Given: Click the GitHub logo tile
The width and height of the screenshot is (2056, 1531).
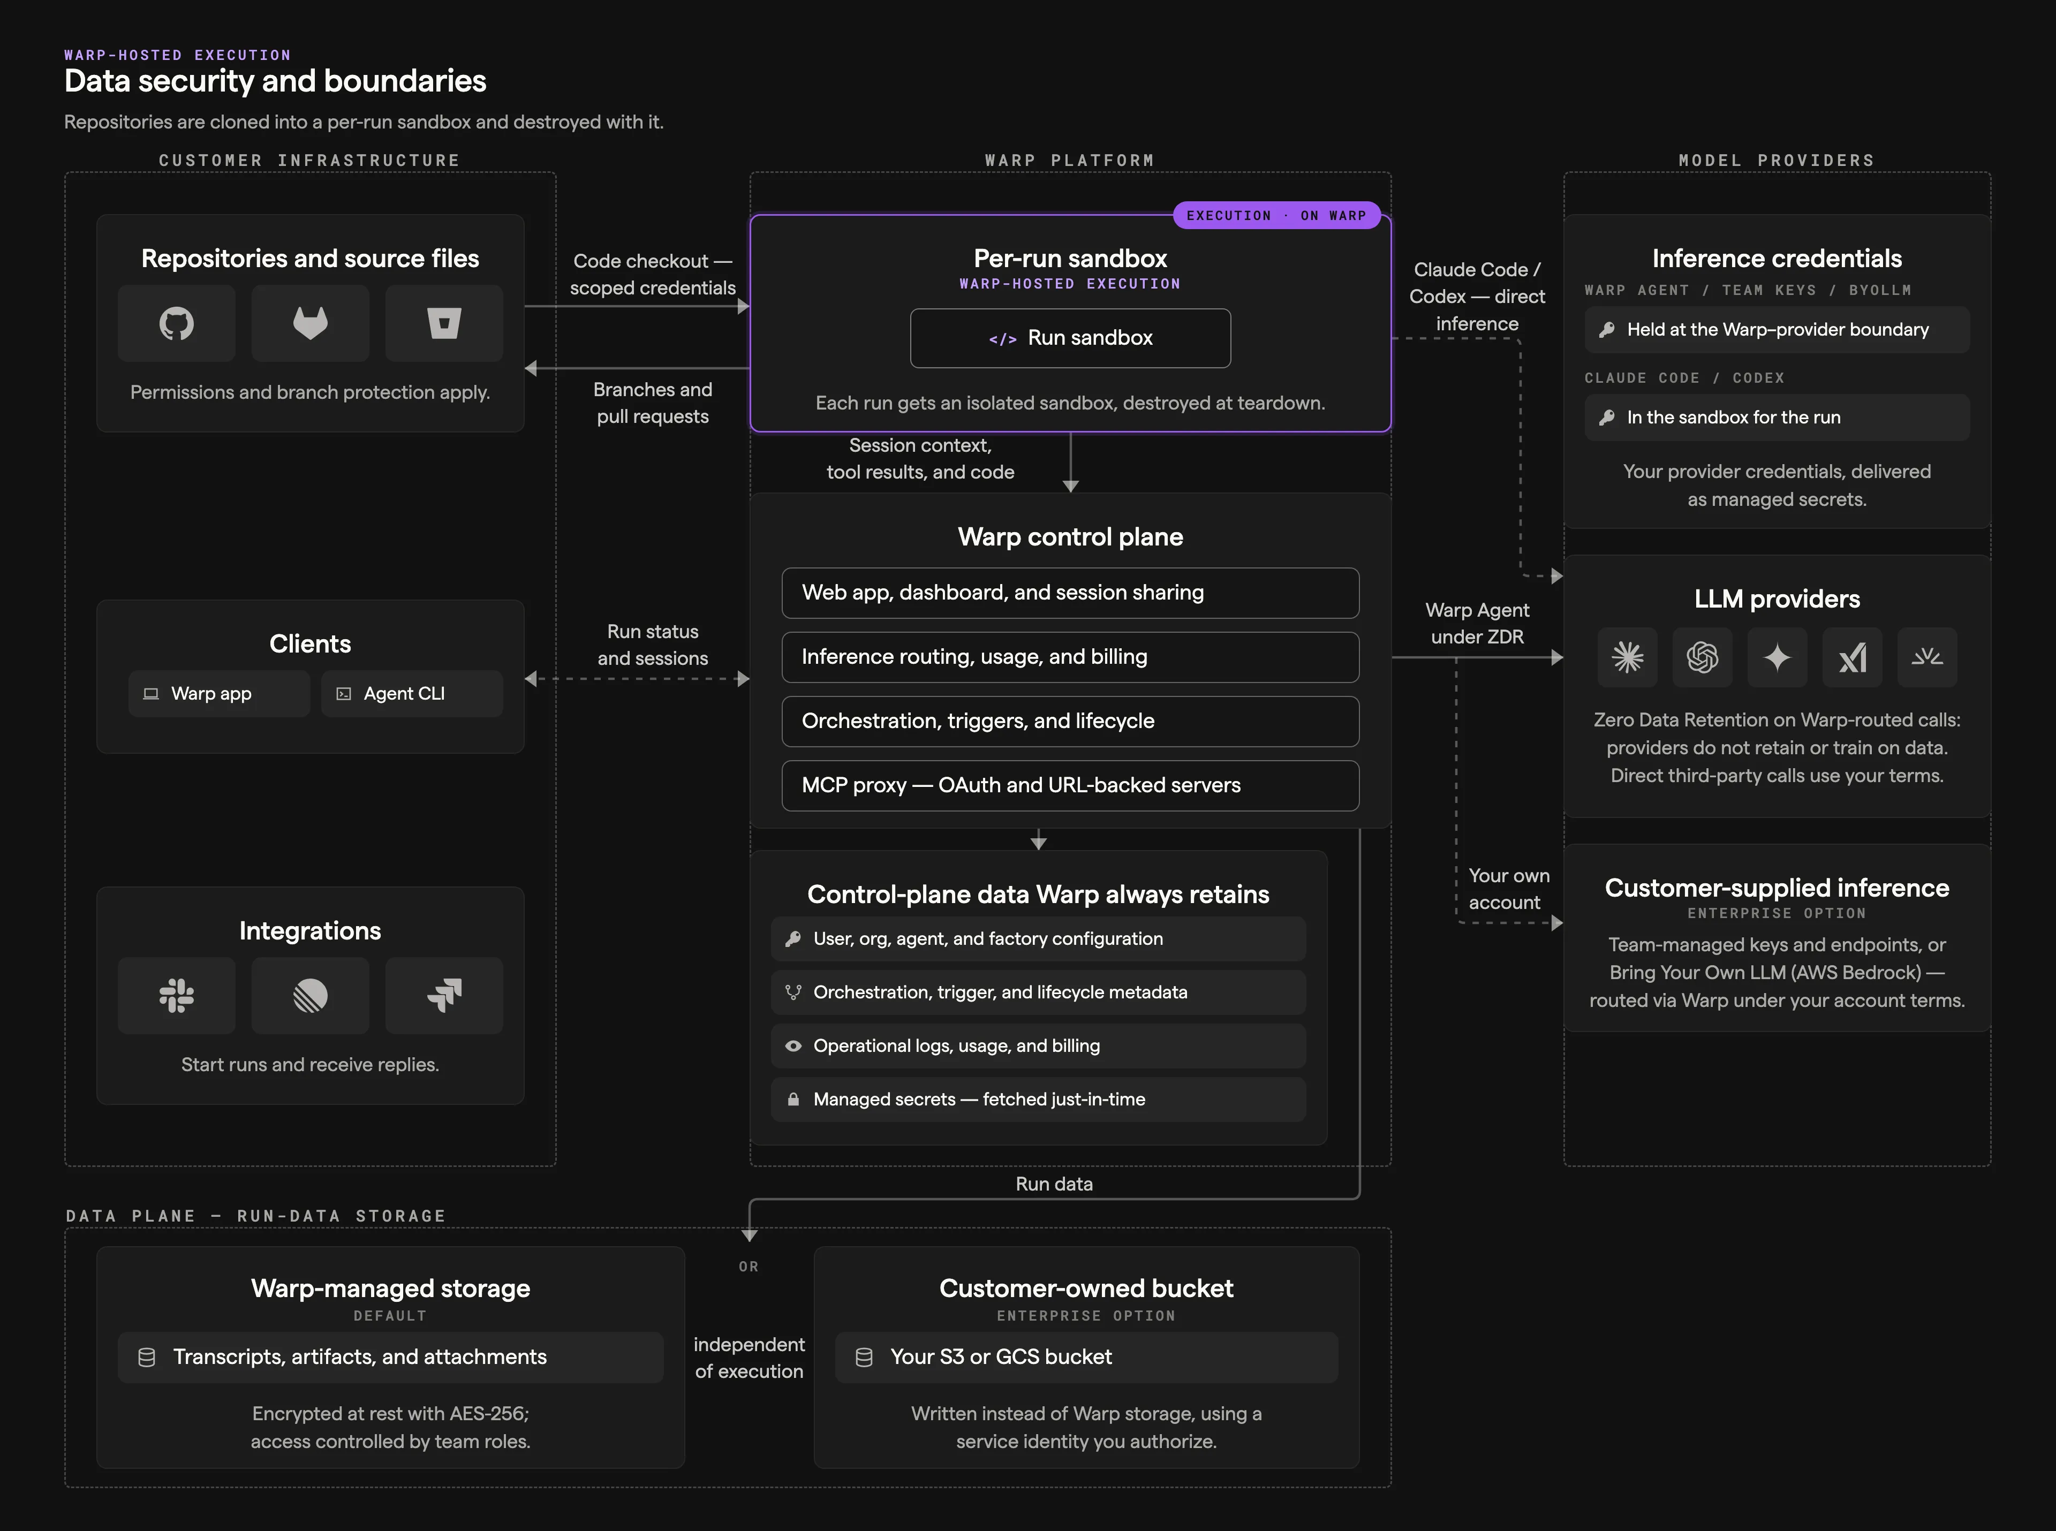Looking at the screenshot, I should (176, 323).
